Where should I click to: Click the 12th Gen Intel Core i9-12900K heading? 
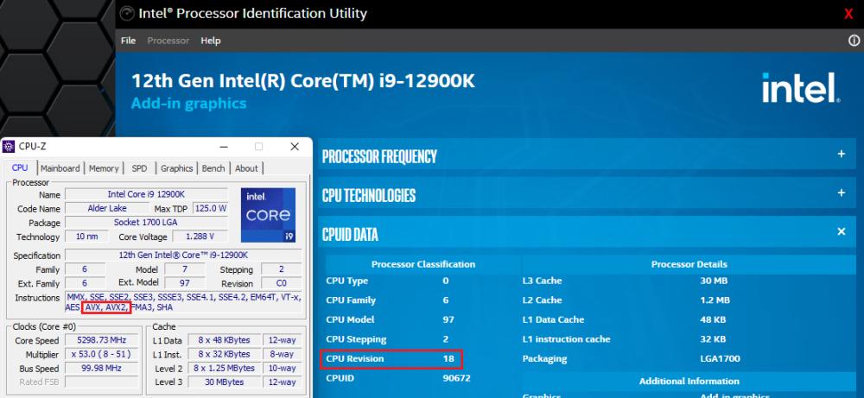pos(303,81)
